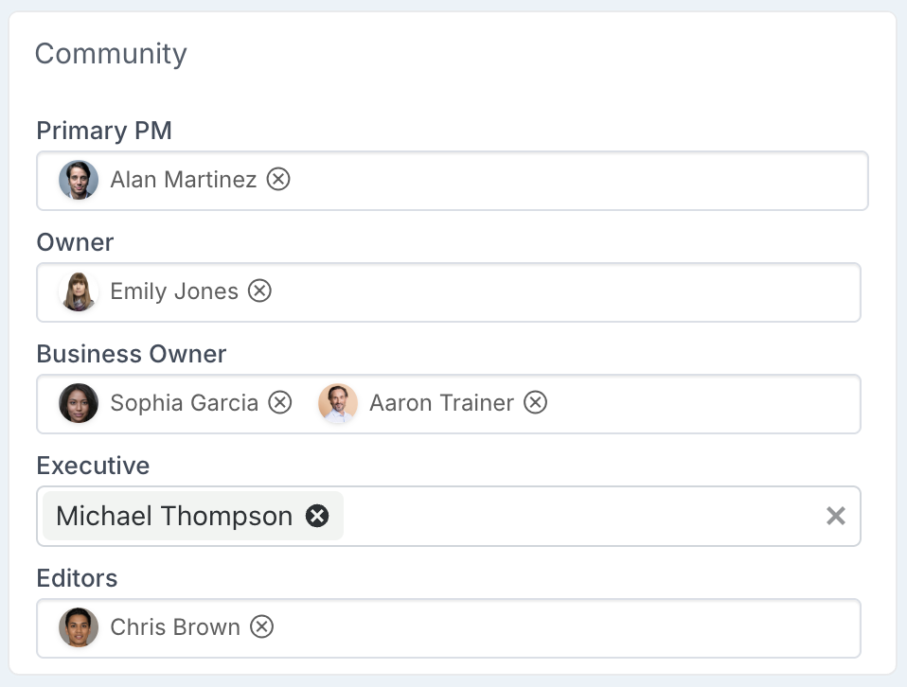Clear the entire Executive field
907x687 pixels.
(x=835, y=516)
